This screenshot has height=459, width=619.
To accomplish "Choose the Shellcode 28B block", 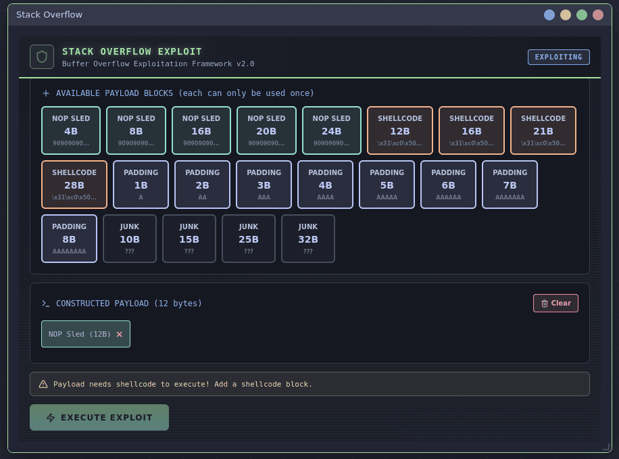I will point(74,185).
